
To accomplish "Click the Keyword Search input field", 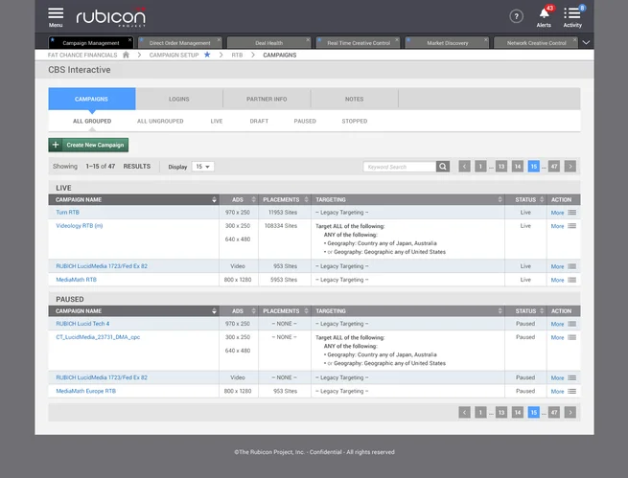I will tap(399, 167).
